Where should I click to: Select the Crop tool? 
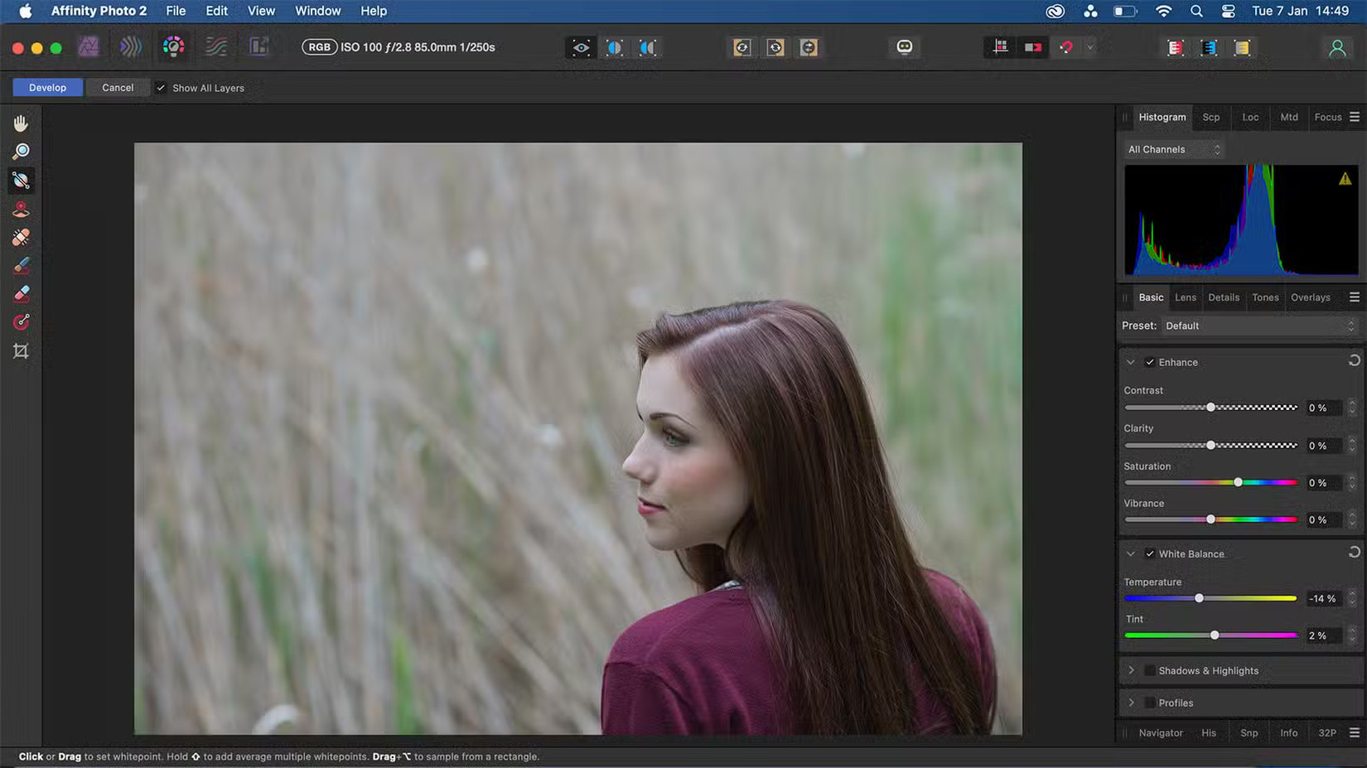[x=22, y=350]
